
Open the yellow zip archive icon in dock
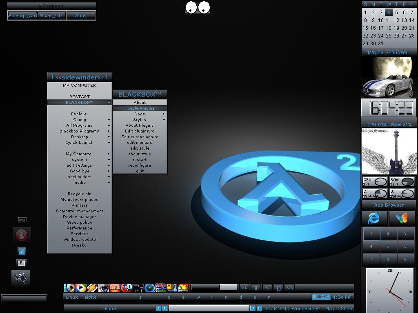coord(172,288)
